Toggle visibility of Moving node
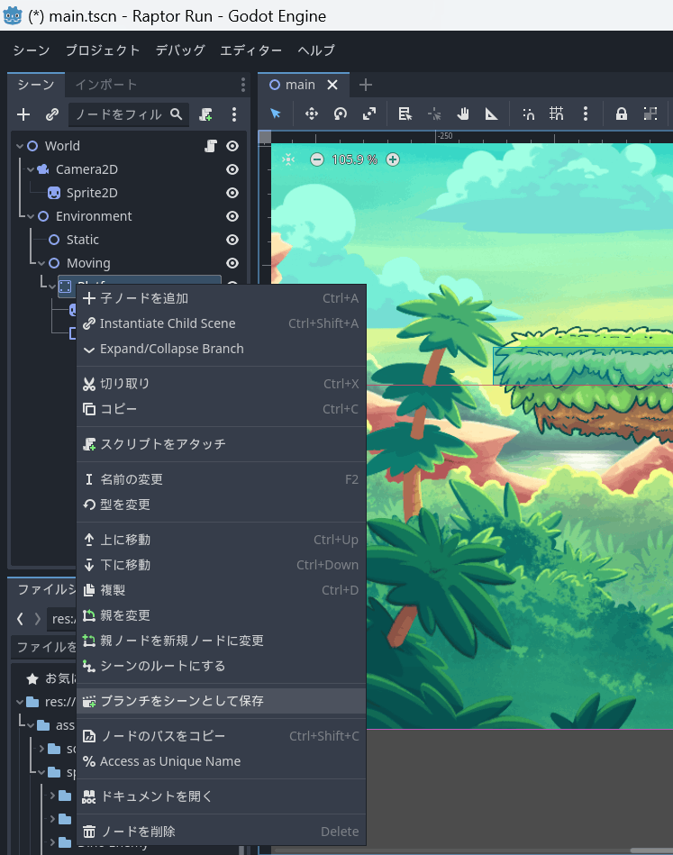The image size is (673, 855). [232, 263]
